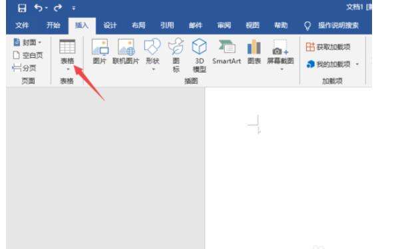The image size is (394, 249).
Task: Insert 联机图片 online pictures
Action: click(126, 52)
